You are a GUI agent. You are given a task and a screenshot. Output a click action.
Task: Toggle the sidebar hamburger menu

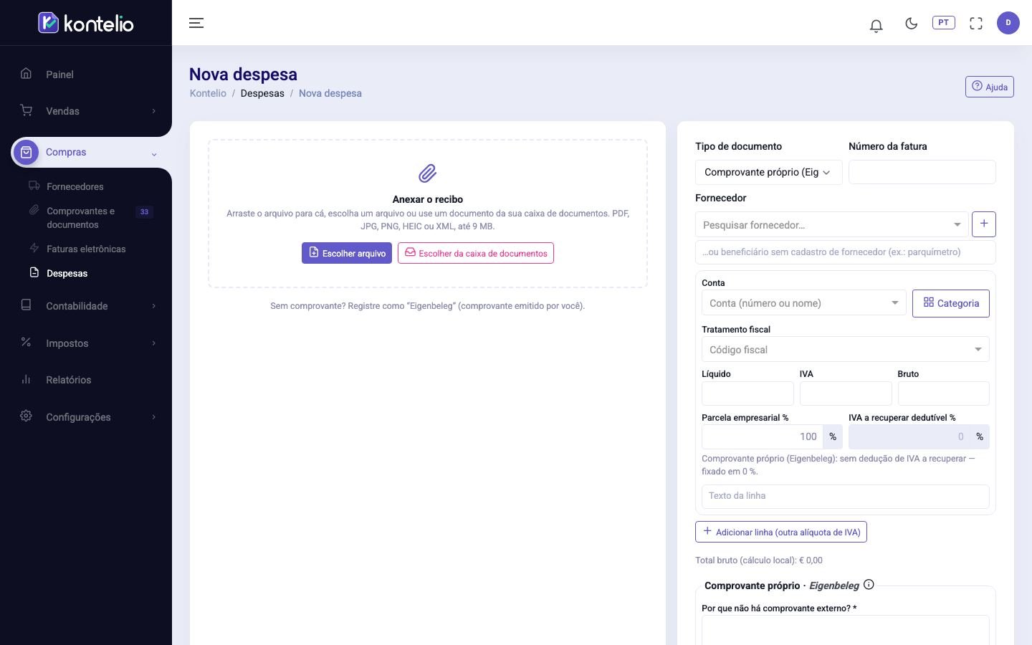196,23
